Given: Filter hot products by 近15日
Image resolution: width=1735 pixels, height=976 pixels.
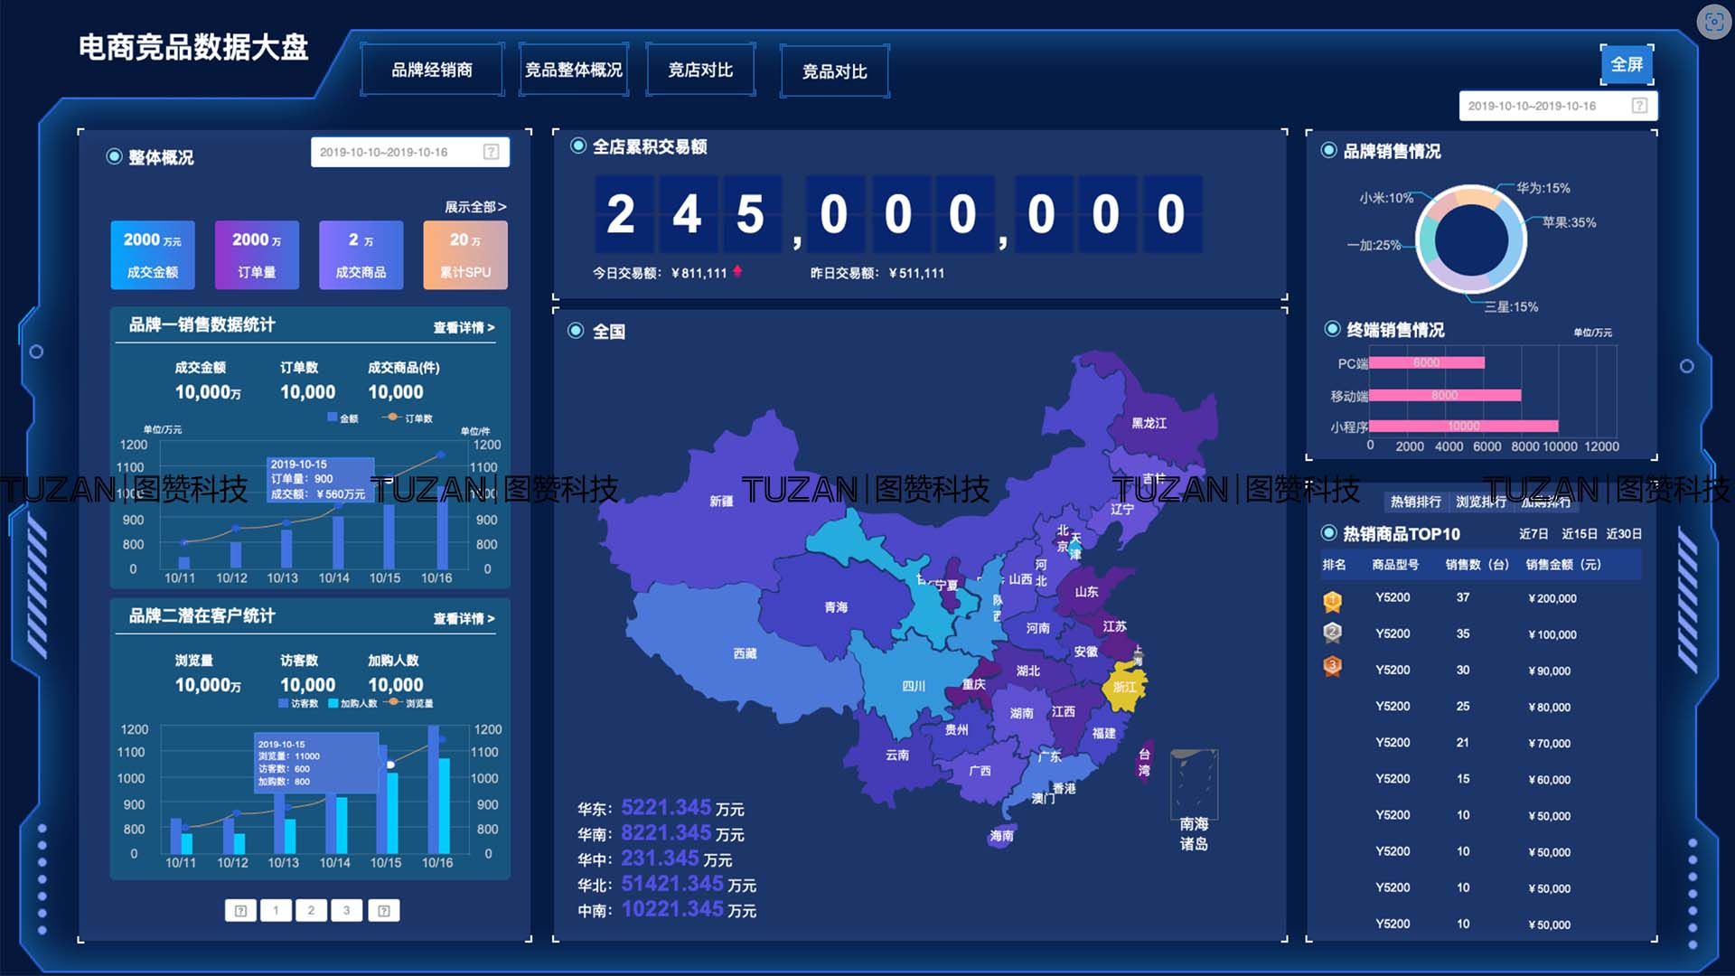Looking at the screenshot, I should pos(1580,534).
